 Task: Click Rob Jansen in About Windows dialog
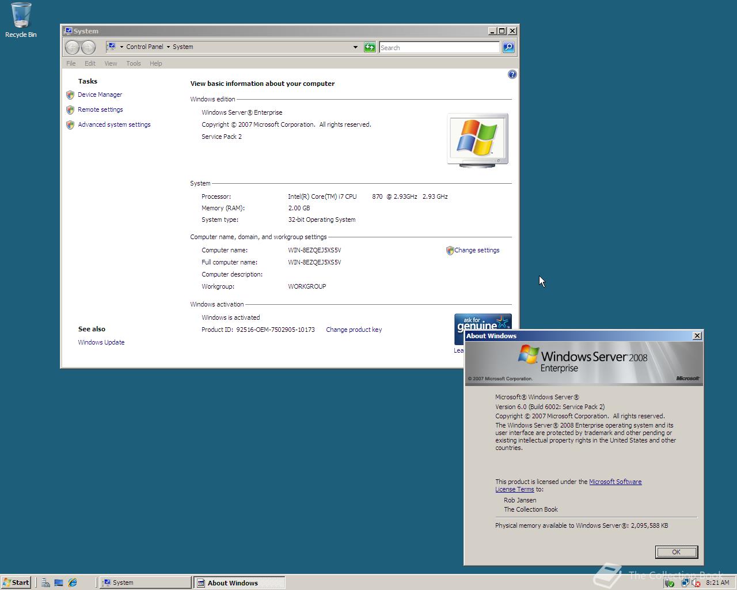(x=520, y=500)
